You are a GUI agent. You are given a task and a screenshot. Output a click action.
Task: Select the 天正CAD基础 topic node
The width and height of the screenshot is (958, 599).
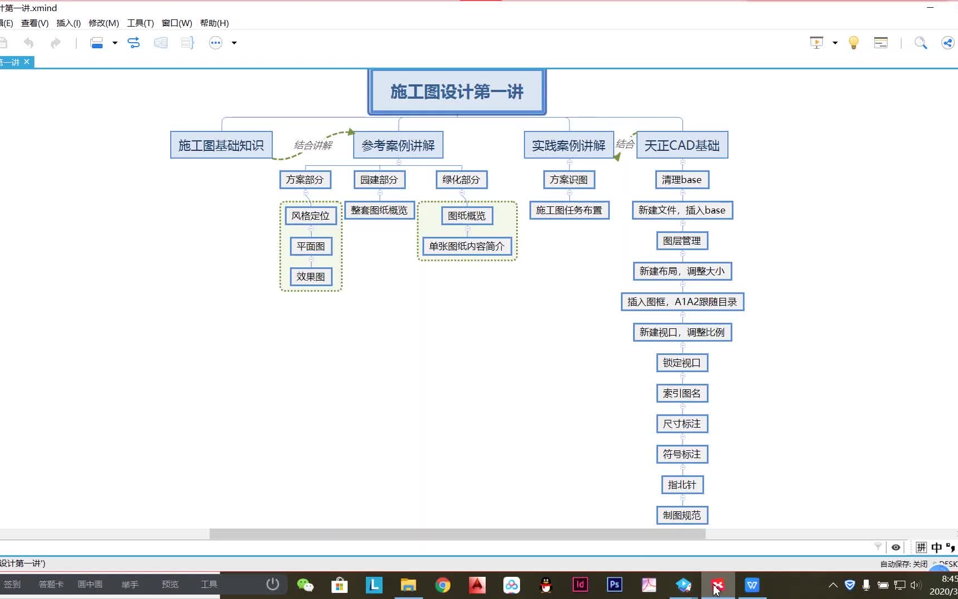tap(682, 145)
